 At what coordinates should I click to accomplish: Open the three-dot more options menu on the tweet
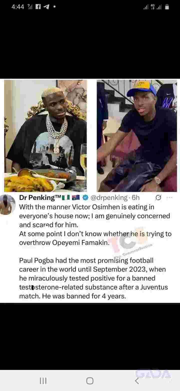tap(169, 198)
